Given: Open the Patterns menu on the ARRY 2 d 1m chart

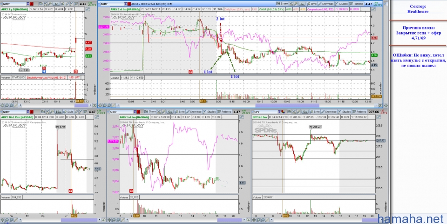Looking at the screenshot, I should pos(357,4).
